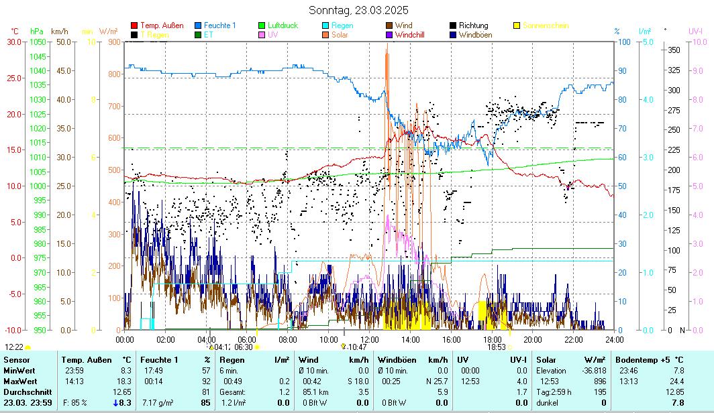Viewport: 714px width, 413px height.
Task: Click the ET legend label
Action: (x=209, y=34)
